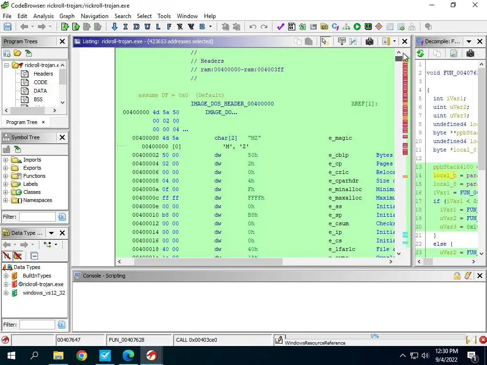Screen dimensions: 487x365
Task: Click the Listing vertical scrollbar thumb
Action: 399,58
